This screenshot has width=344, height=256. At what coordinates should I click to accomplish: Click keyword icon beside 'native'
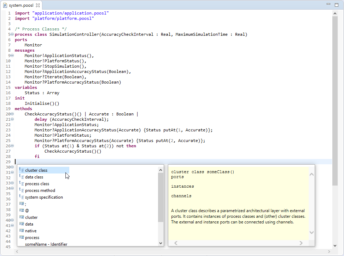[22, 231]
